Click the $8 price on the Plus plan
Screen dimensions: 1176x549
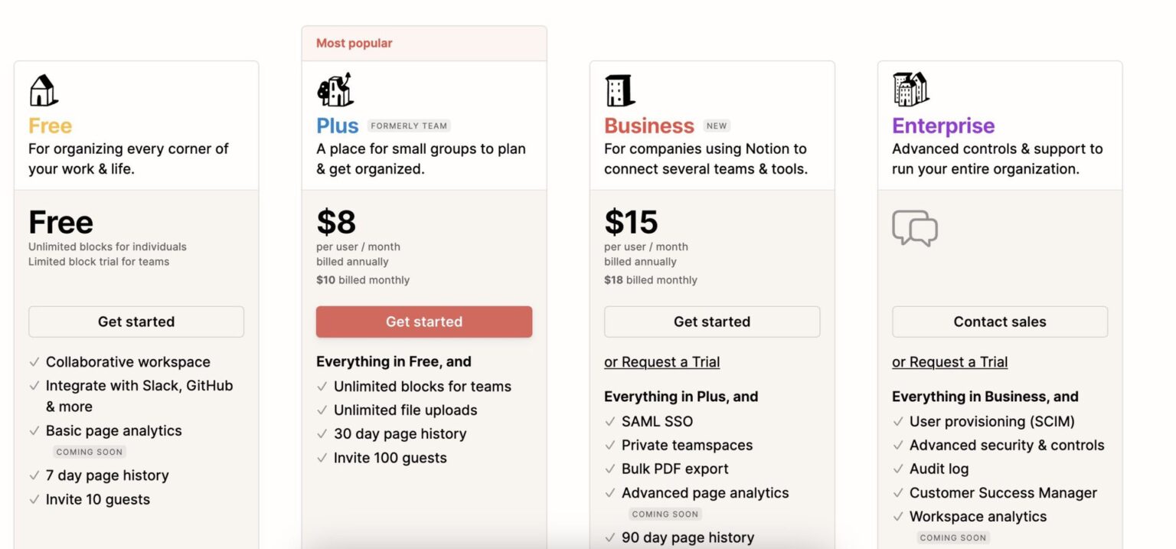coord(336,222)
